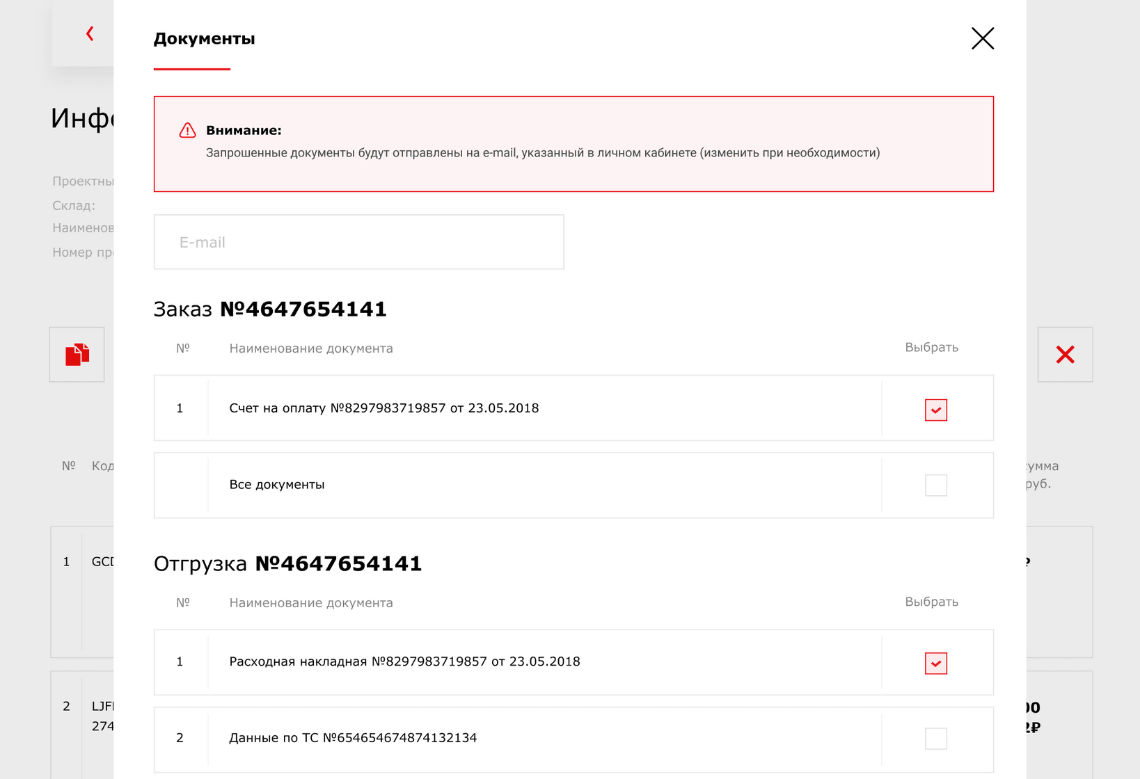
Task: Click the red back chevron arrow
Action: [89, 33]
